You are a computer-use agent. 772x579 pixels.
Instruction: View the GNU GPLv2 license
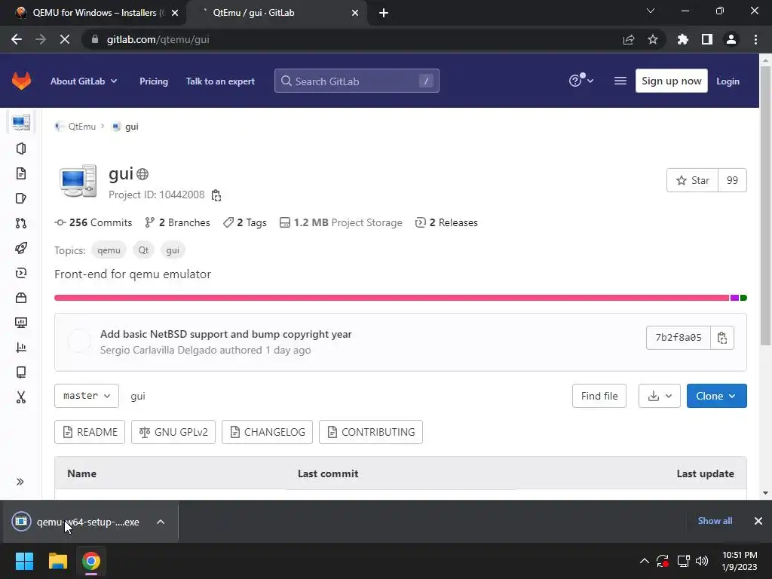[x=173, y=432]
